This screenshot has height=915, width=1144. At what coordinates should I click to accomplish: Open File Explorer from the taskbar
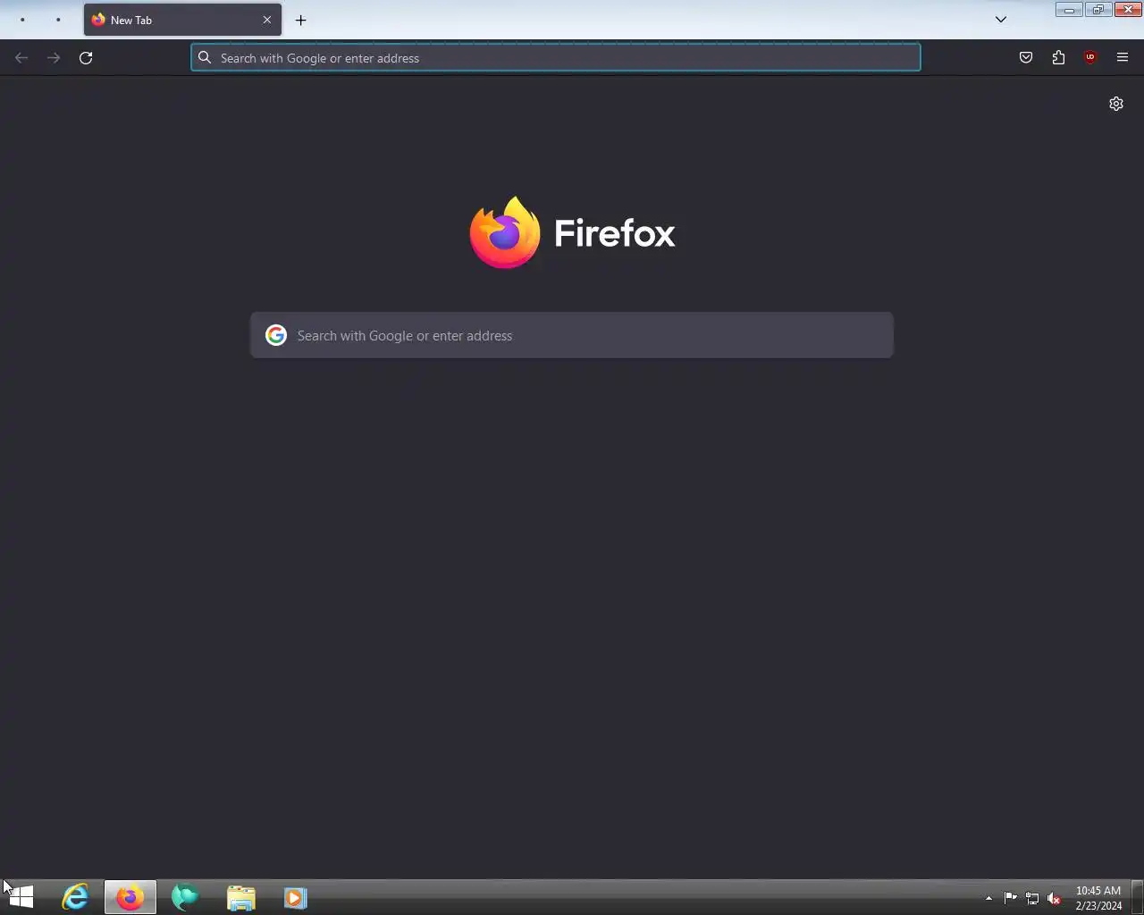tap(240, 897)
